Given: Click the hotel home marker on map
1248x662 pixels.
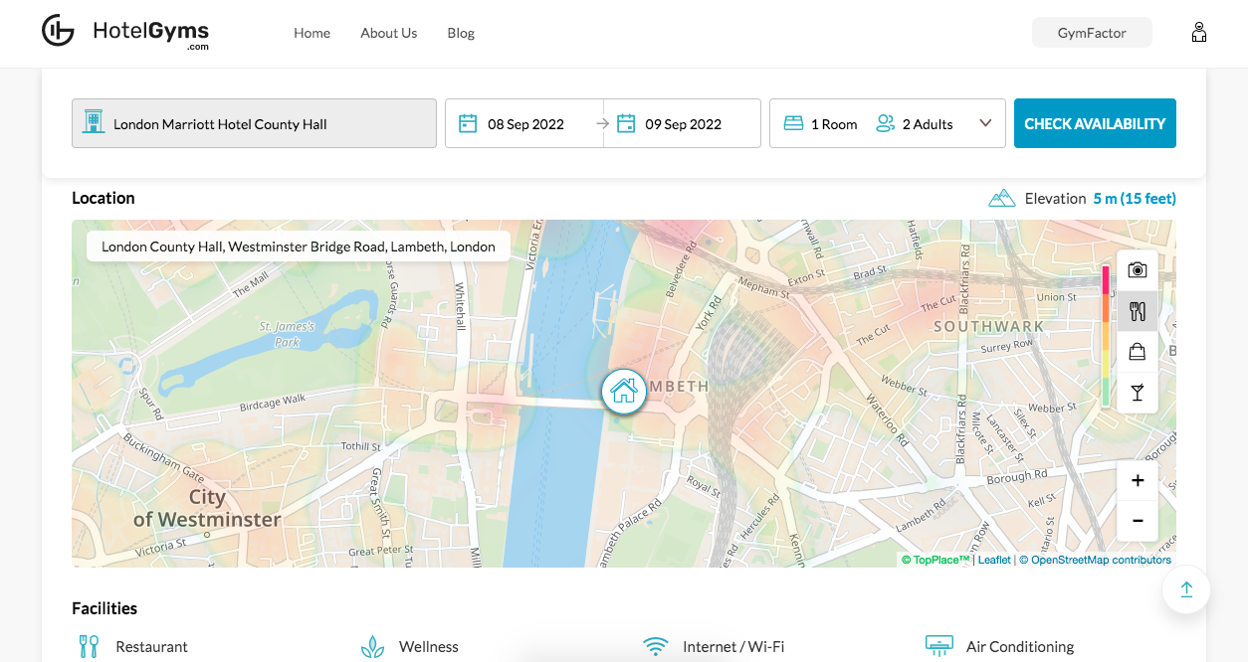Looking at the screenshot, I should point(624,391).
